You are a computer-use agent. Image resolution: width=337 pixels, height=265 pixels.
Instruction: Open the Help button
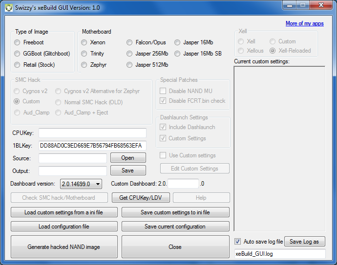(201, 198)
